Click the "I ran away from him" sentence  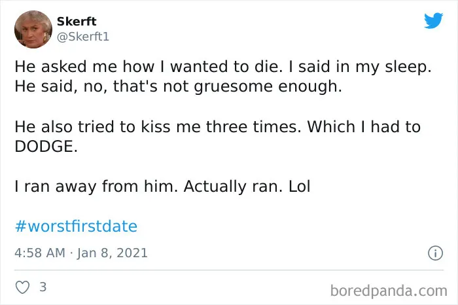tap(96, 187)
